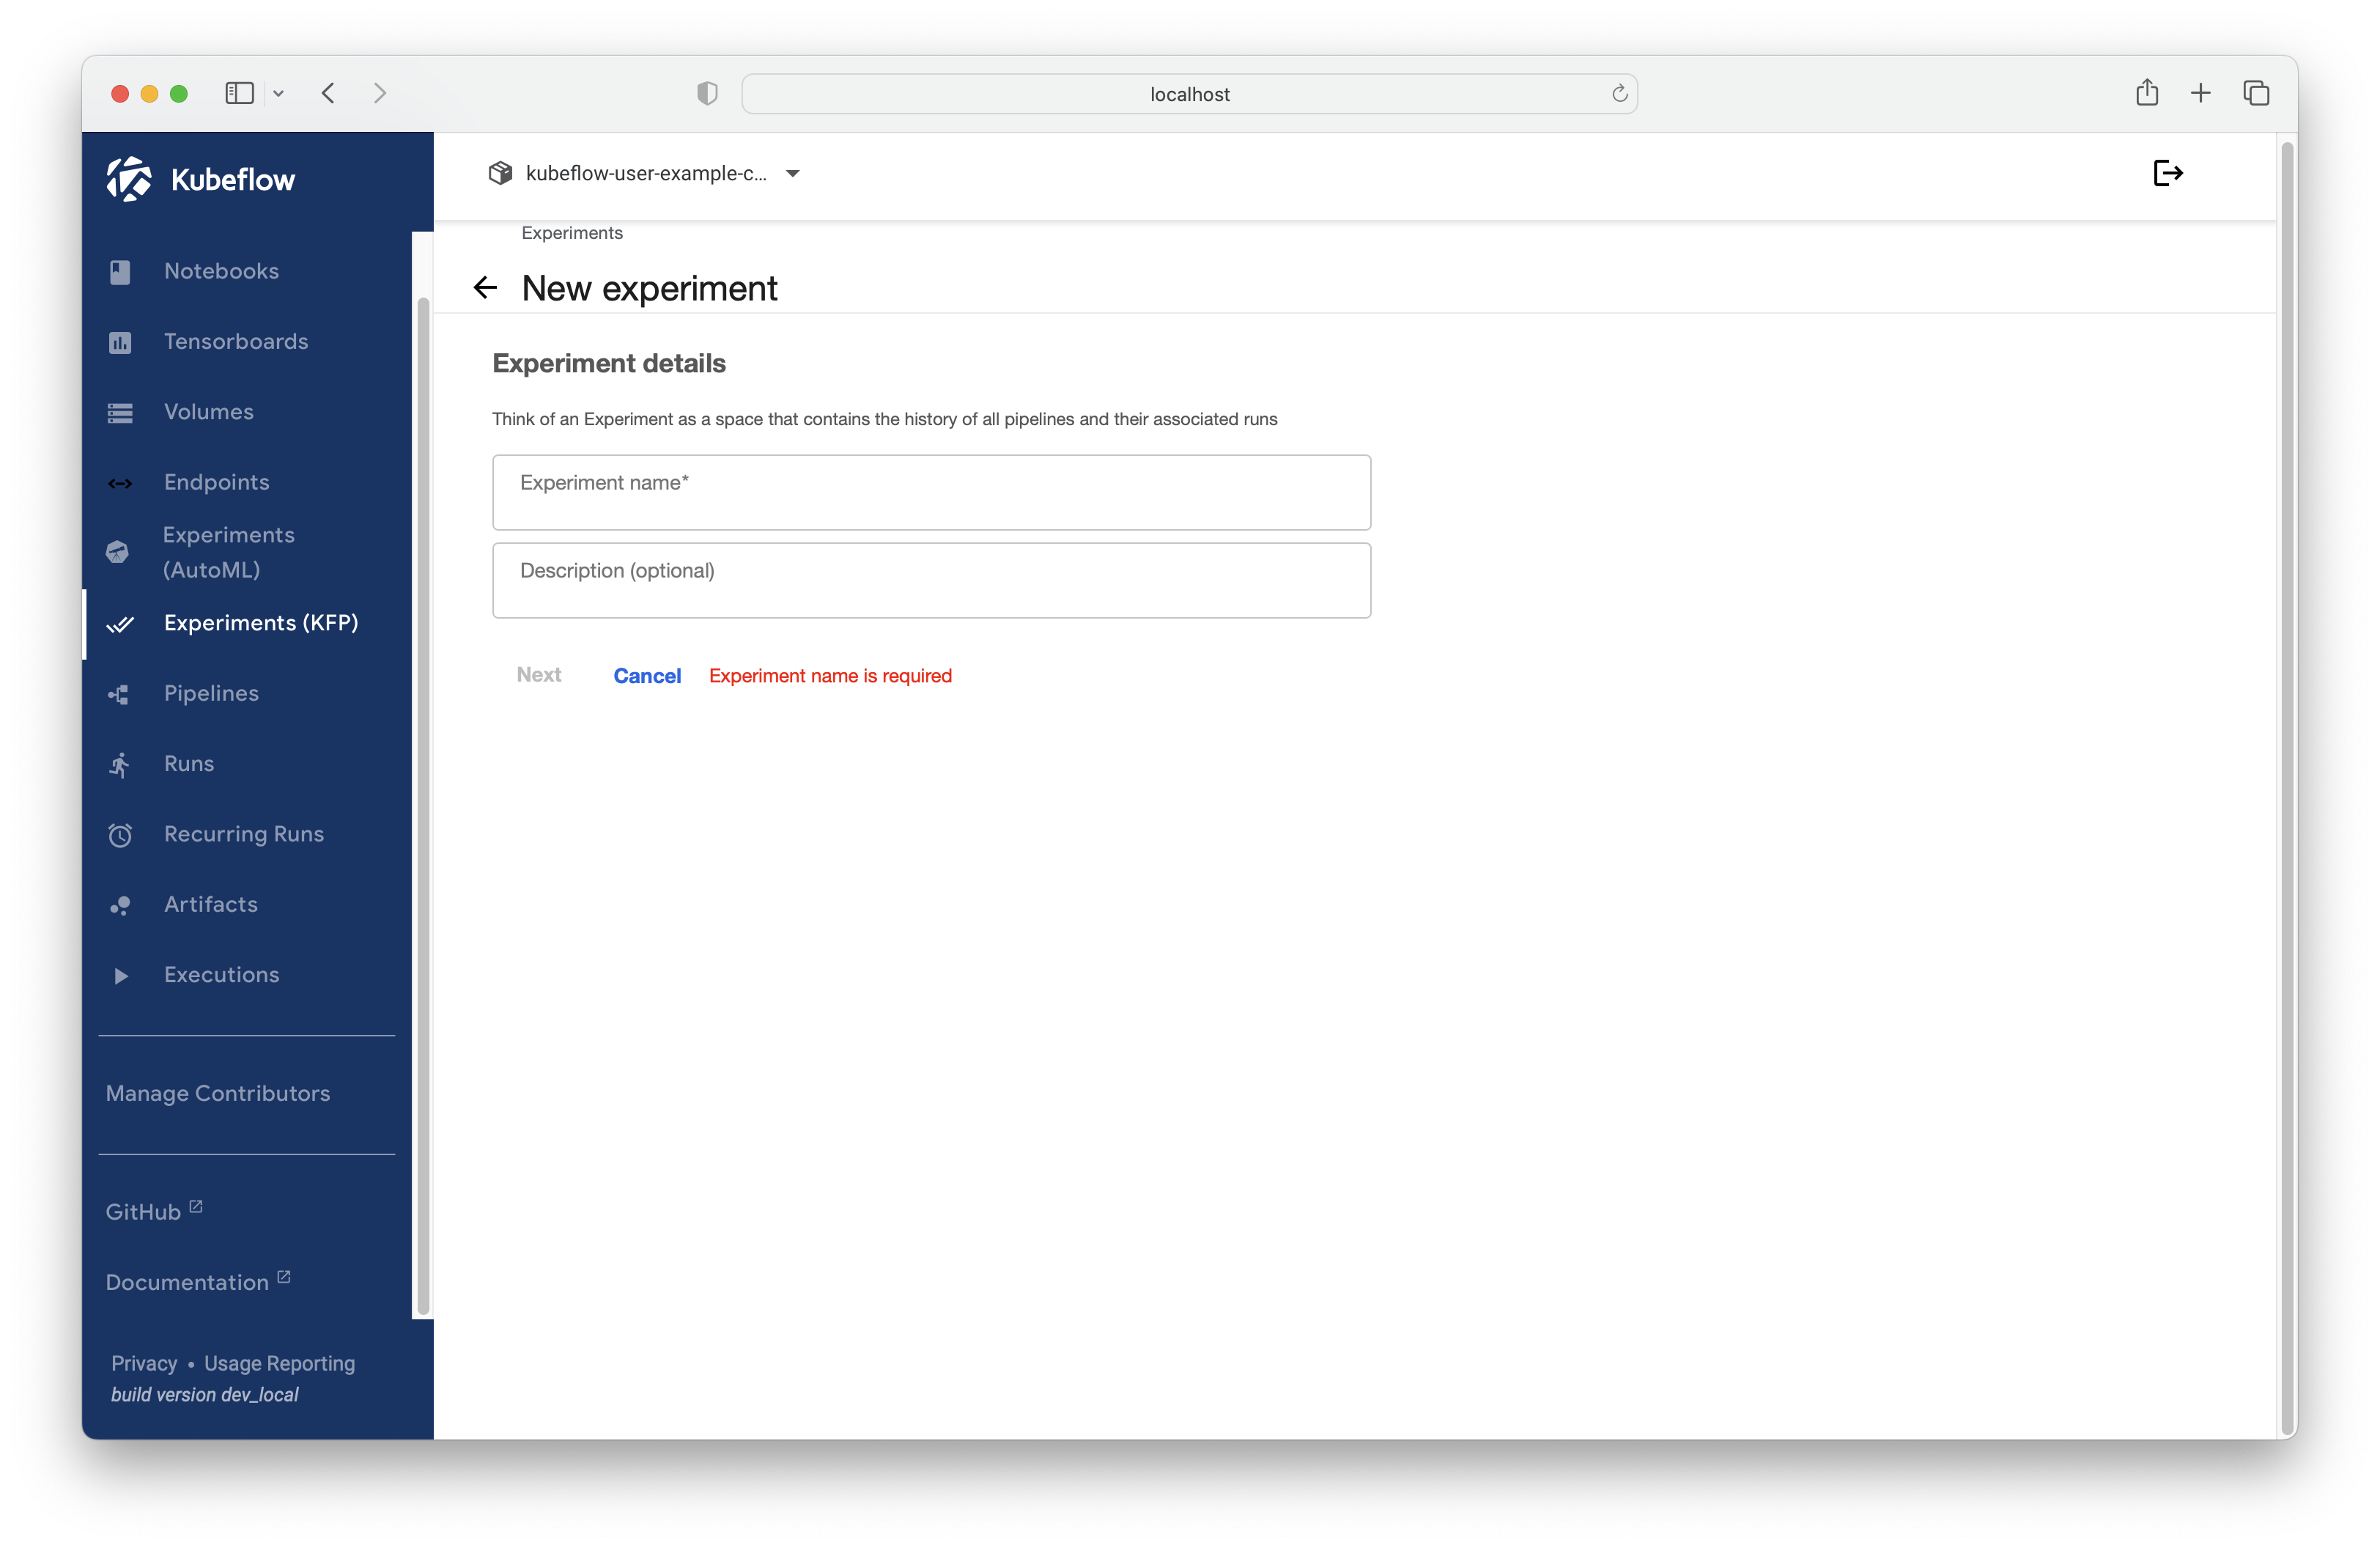This screenshot has width=2380, height=1548.
Task: Expand the Safari sidebar options chevron
Action: pos(279,94)
